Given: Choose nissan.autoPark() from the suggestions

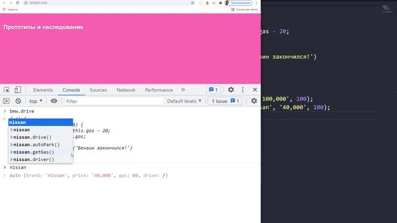Looking at the screenshot, I should pyautogui.click(x=40, y=144).
